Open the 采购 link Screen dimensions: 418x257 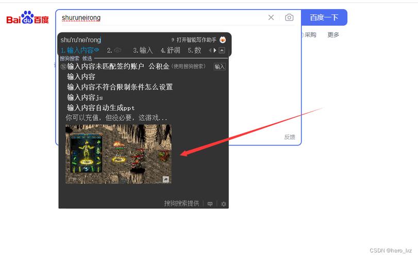tap(310, 35)
